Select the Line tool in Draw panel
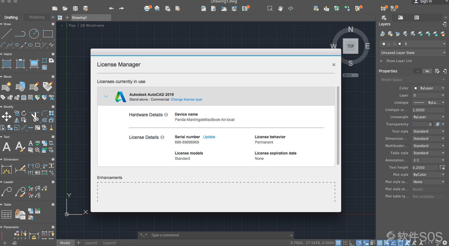Image resolution: width=449 pixels, height=246 pixels. click(7, 34)
